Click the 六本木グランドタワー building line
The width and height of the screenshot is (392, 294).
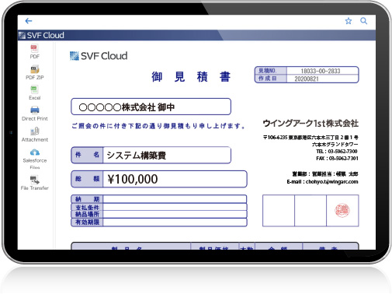pyautogui.click(x=335, y=145)
